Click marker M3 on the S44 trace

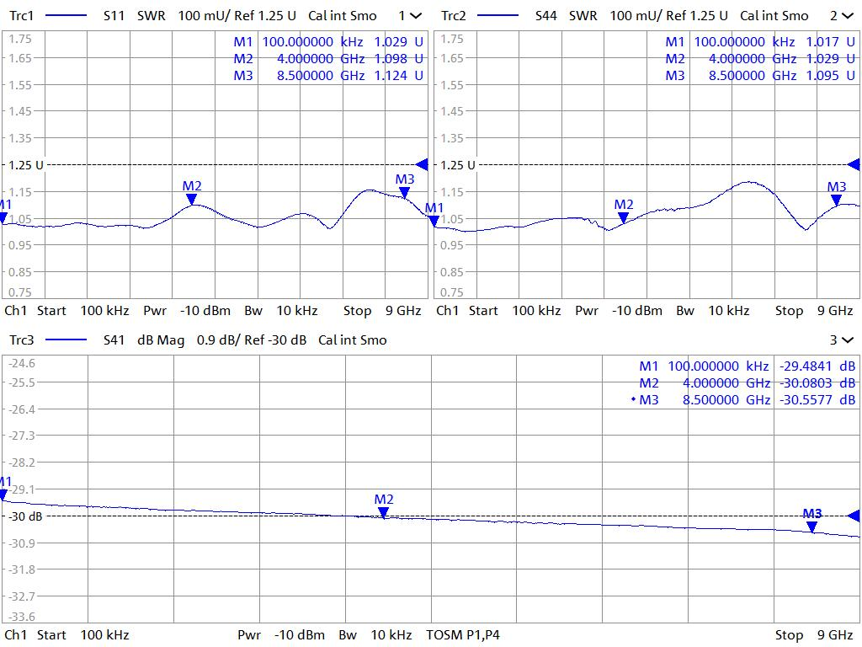836,200
